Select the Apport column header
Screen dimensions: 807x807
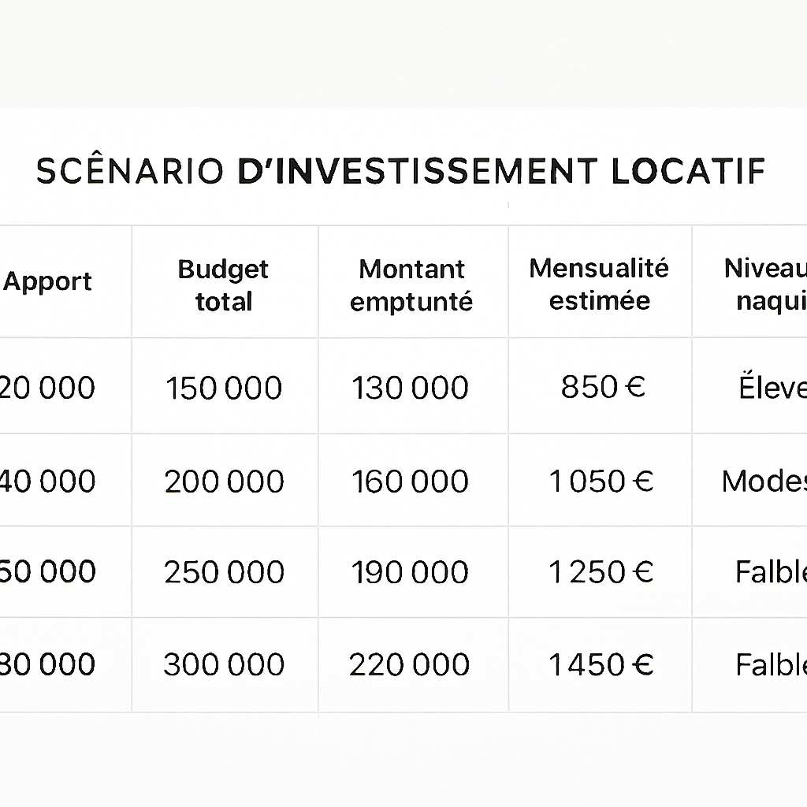(x=48, y=282)
